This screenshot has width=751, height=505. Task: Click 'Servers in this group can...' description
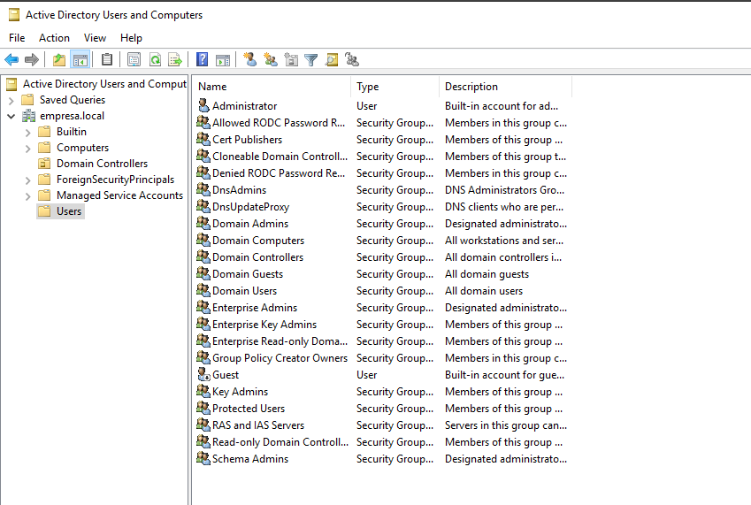coord(506,425)
